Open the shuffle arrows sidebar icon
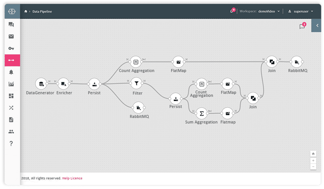 (11, 108)
